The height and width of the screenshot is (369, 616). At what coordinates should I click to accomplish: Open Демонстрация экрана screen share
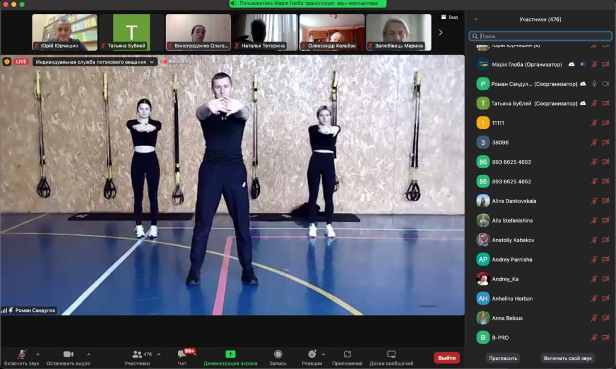click(230, 354)
